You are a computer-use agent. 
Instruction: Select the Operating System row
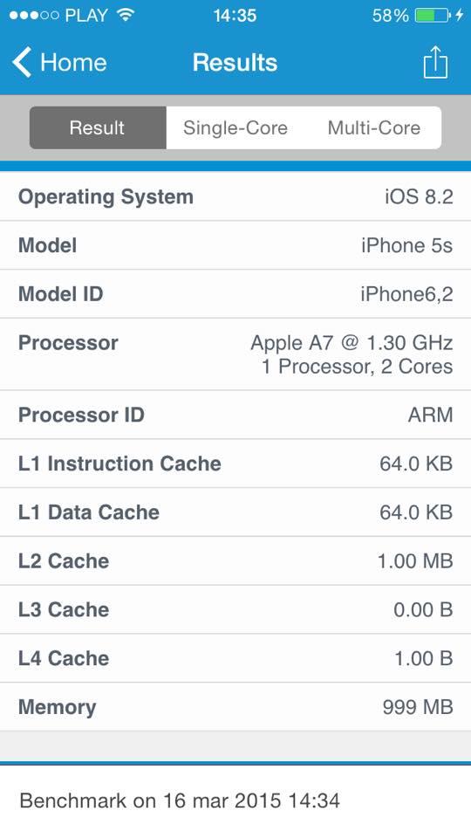[x=235, y=196]
